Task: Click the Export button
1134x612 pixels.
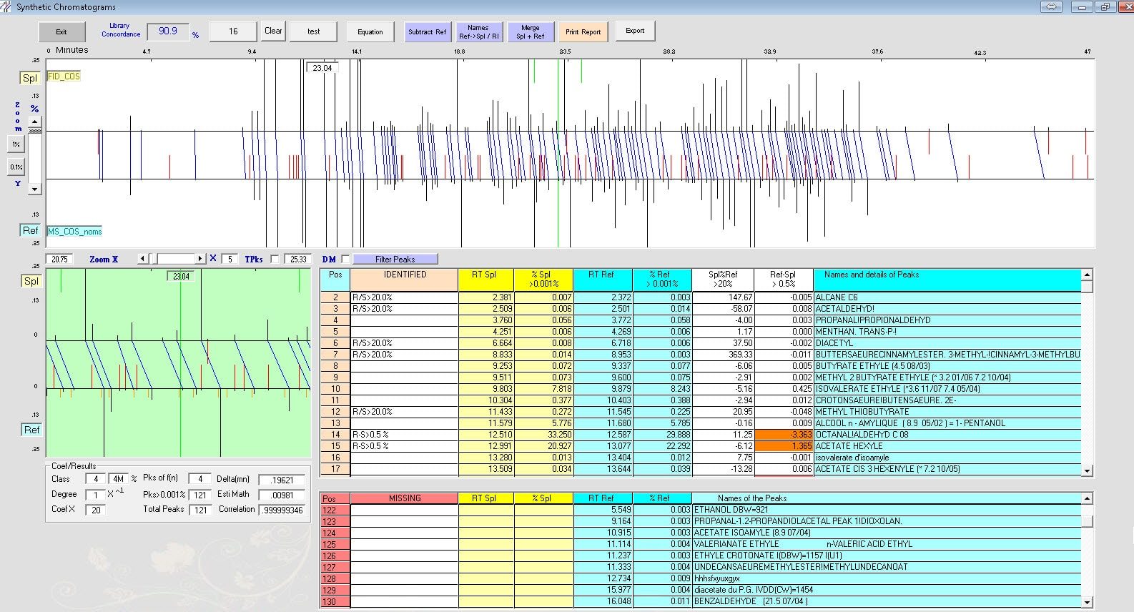Action: pyautogui.click(x=635, y=31)
